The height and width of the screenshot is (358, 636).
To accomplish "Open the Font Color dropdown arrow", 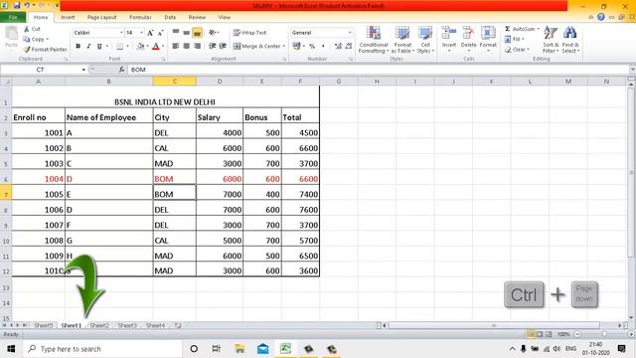I will (x=163, y=47).
